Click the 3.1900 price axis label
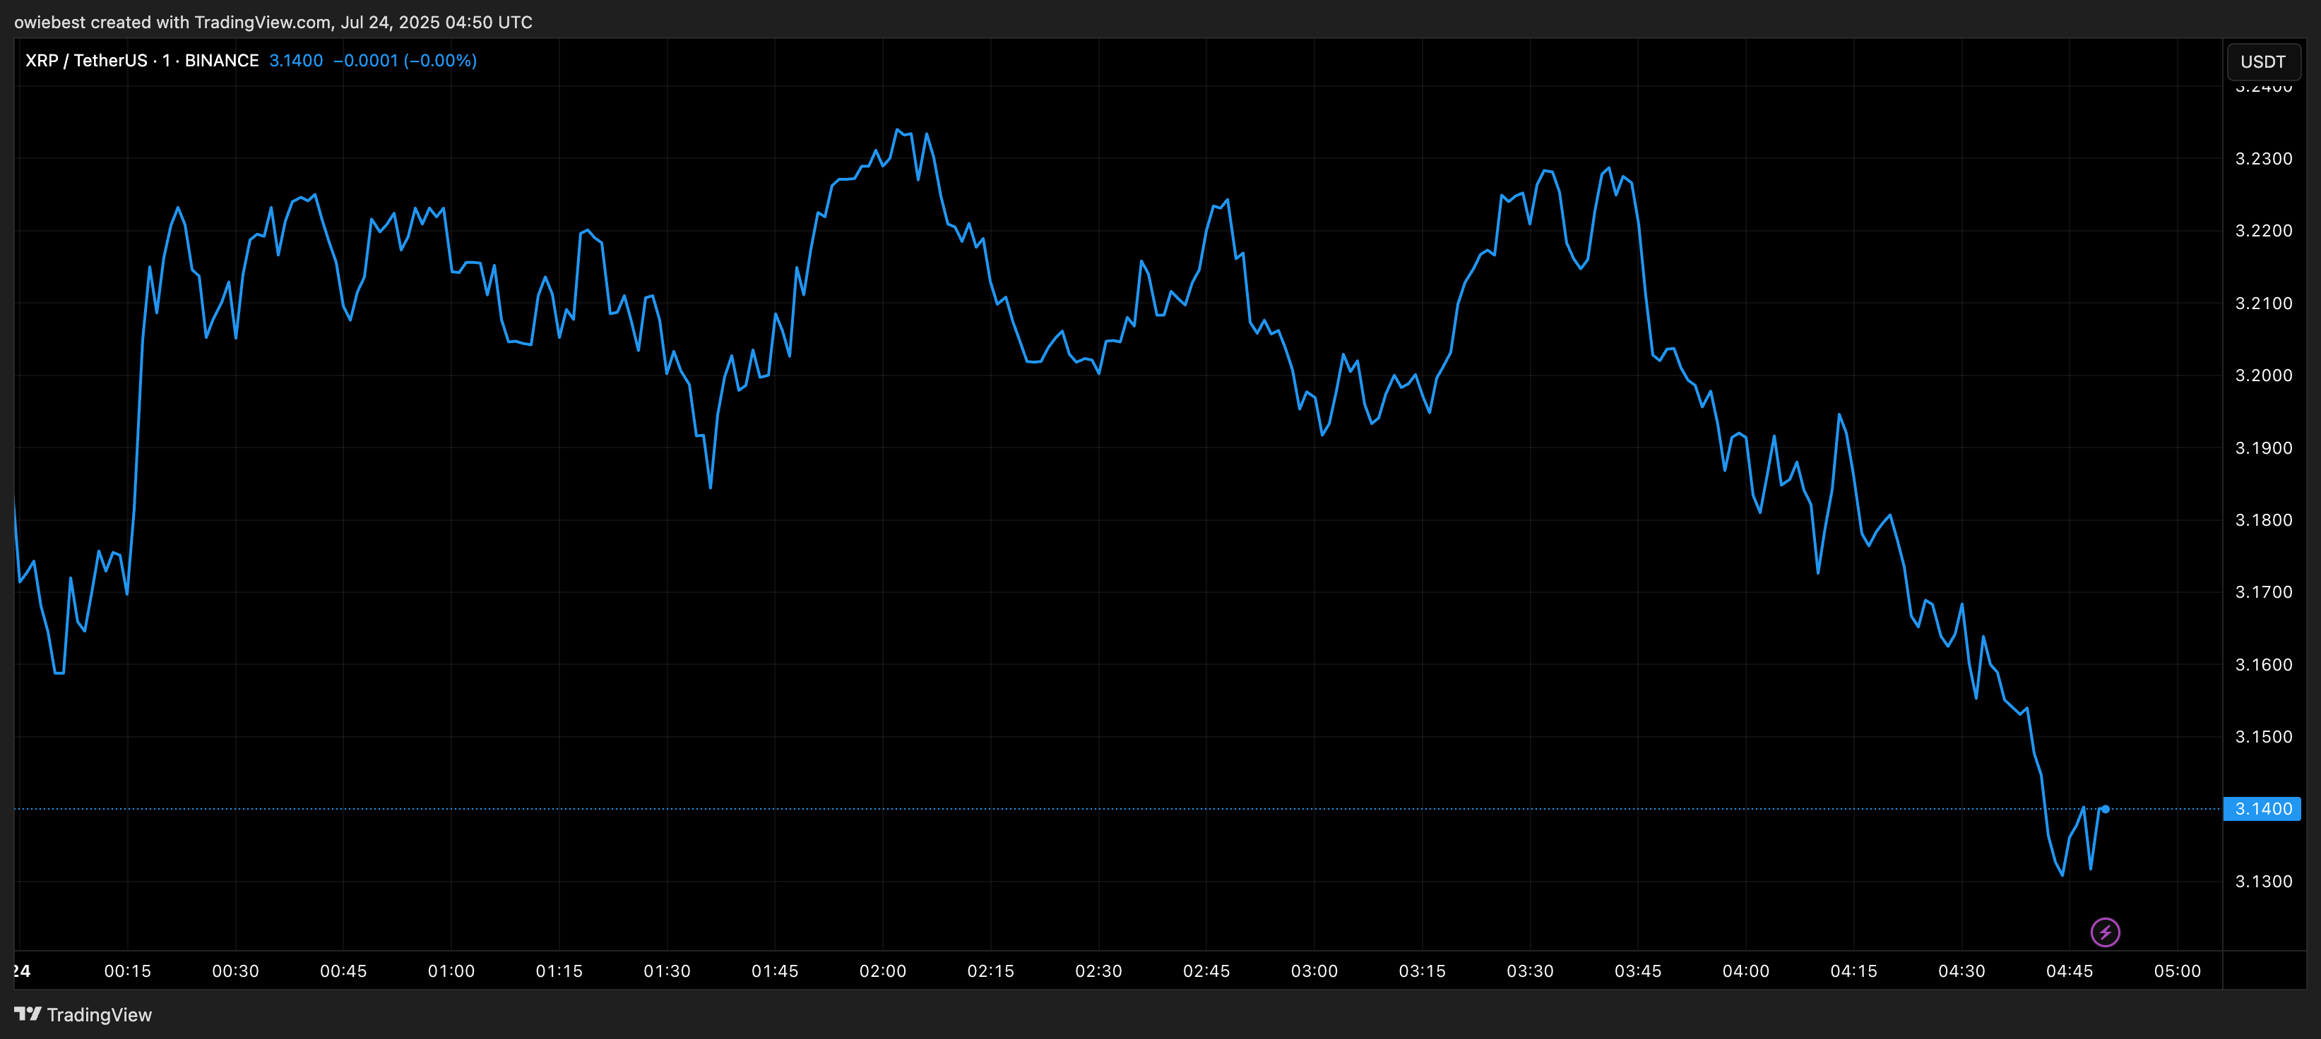This screenshot has width=2321, height=1039. tap(2263, 448)
